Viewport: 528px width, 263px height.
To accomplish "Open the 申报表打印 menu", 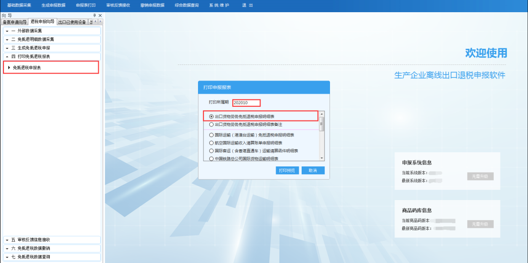I will coord(86,5).
